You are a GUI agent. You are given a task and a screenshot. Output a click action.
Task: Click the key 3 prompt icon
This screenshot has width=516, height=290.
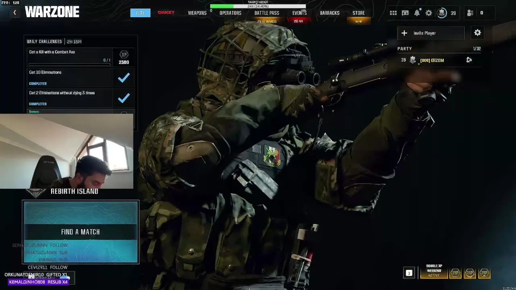click(409, 273)
